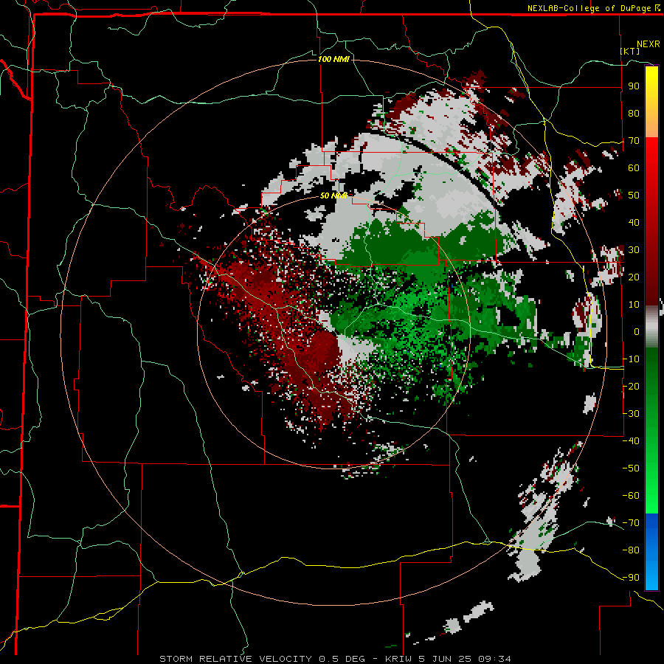664x664 pixels.
Task: Click the -20 value on the velocity scale
Action: pyautogui.click(x=631, y=386)
